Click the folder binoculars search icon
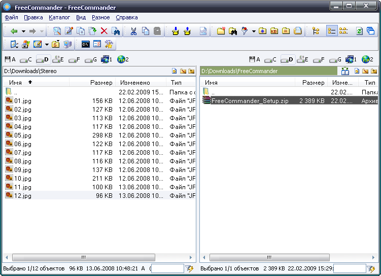Screen dimensions: 381x276 (x=233, y=31)
